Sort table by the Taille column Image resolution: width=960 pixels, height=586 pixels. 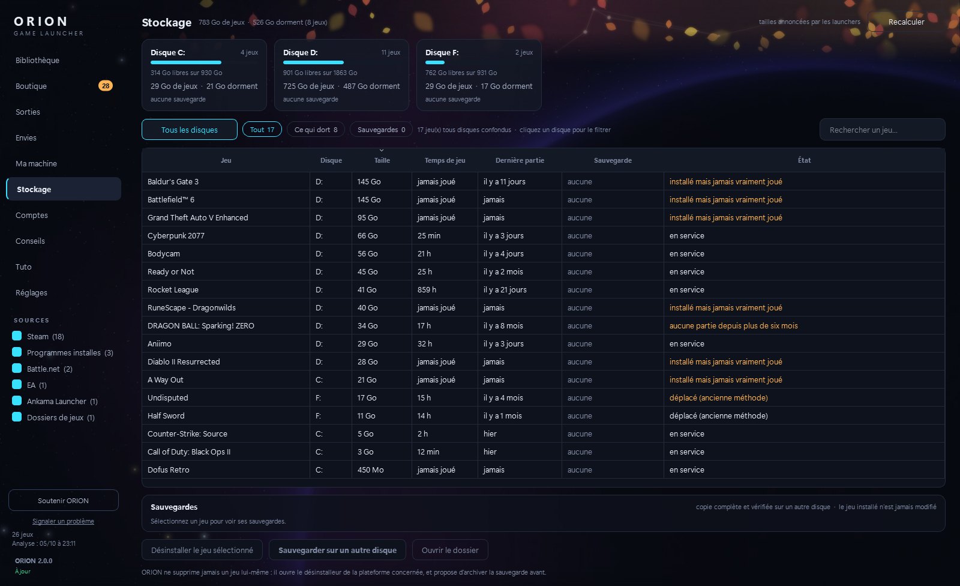tap(382, 160)
